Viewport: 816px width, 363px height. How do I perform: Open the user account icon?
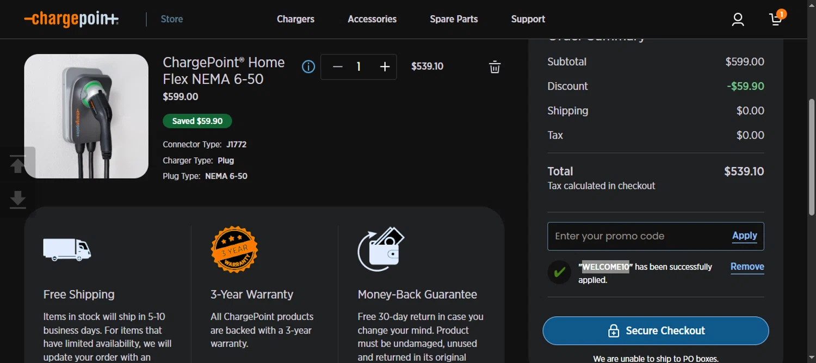738,20
